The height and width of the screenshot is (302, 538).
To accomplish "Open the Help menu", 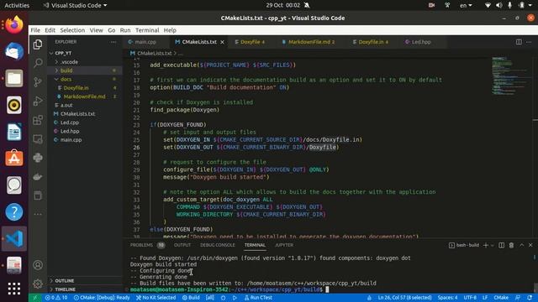I will 170,30.
